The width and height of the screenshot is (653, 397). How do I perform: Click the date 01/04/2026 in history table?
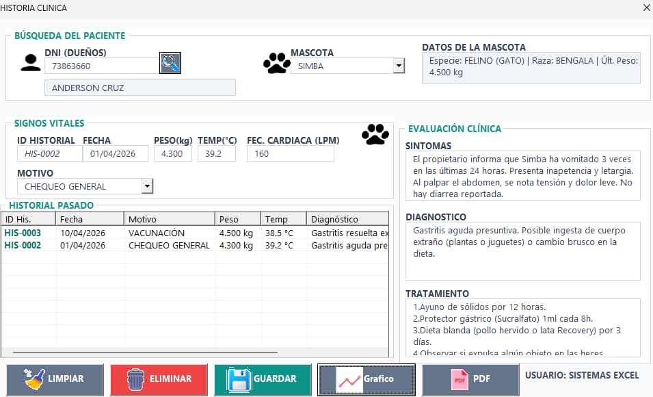tap(83, 246)
